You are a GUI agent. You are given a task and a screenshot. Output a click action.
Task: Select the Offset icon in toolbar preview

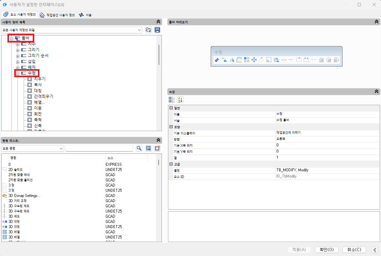(239, 60)
